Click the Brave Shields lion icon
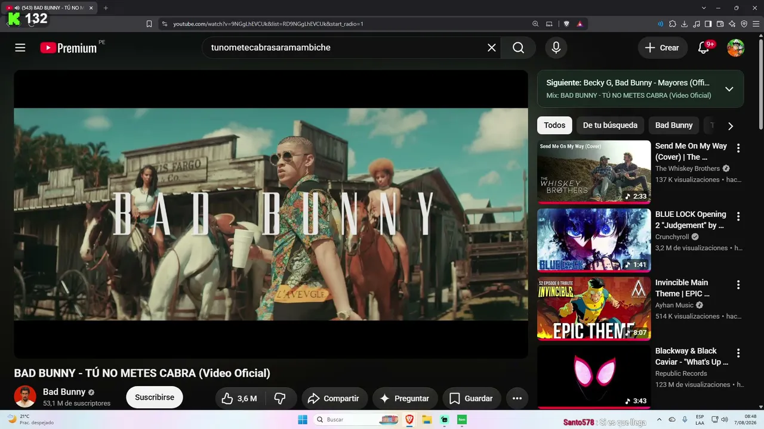This screenshot has height=429, width=764. pyautogui.click(x=566, y=24)
